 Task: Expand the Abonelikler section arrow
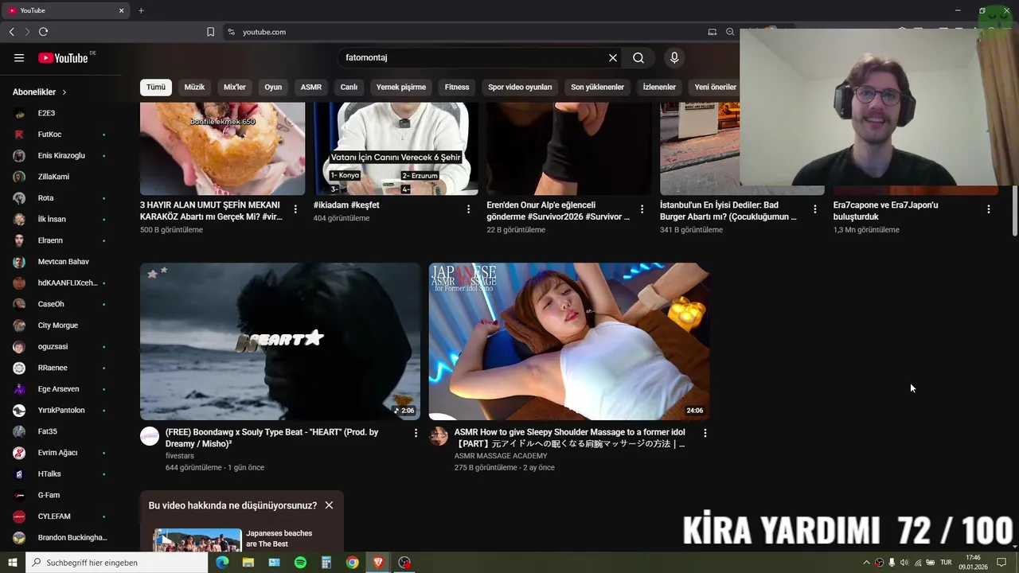pos(64,92)
